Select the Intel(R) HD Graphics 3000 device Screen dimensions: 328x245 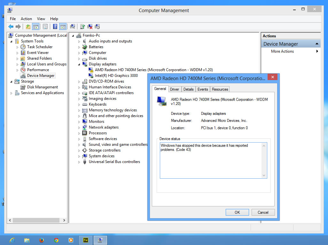116,76
